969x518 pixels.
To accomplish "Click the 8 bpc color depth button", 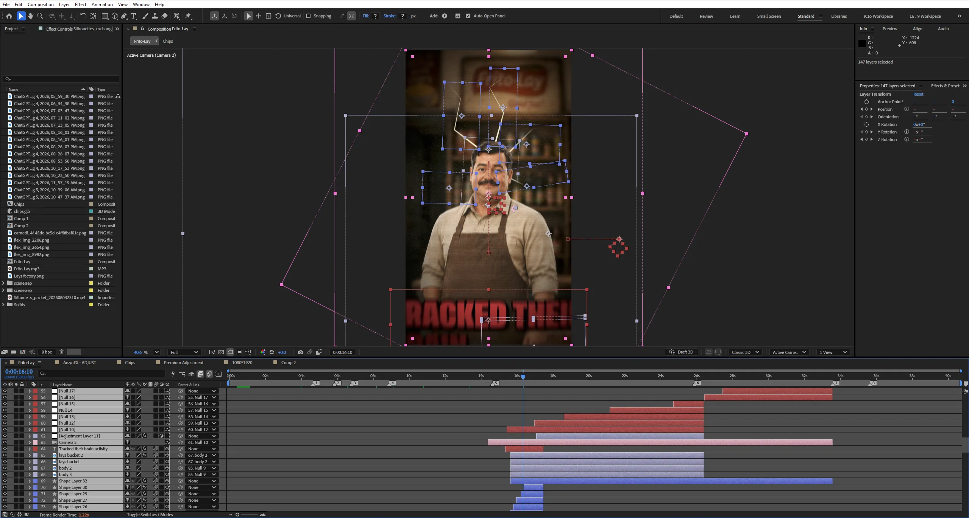I will point(47,352).
